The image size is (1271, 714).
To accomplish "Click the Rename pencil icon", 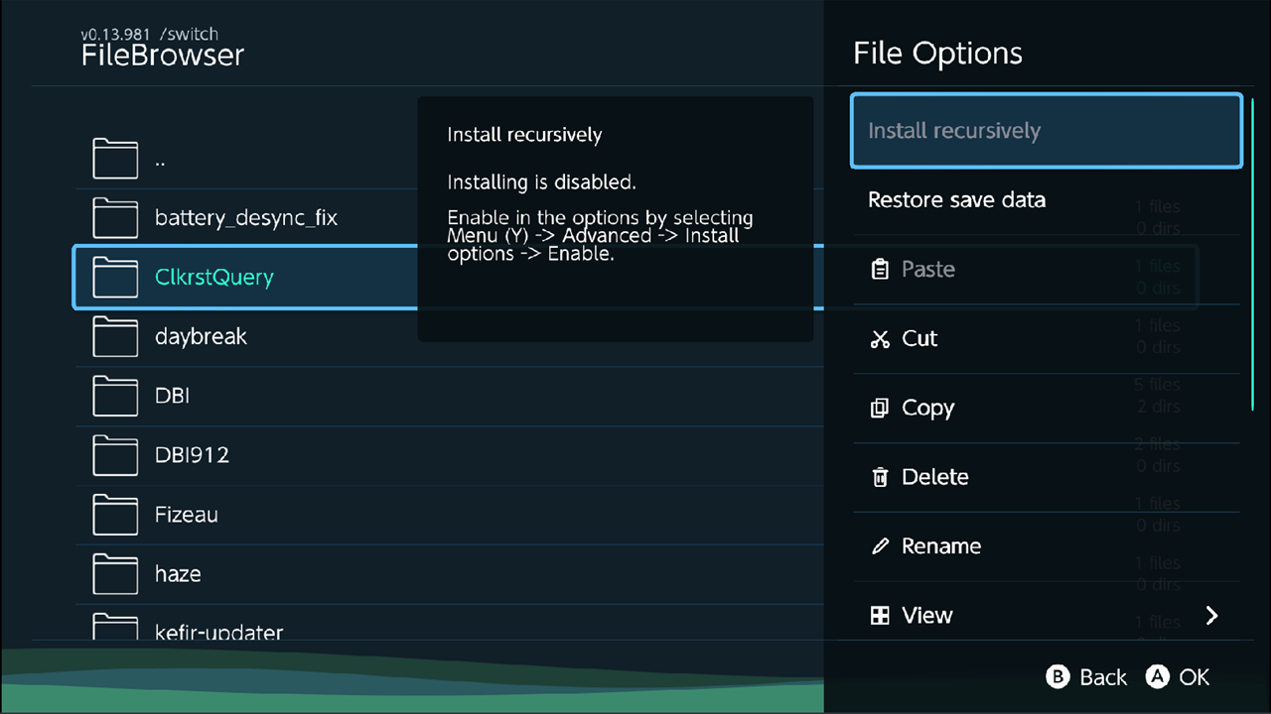I will click(880, 546).
